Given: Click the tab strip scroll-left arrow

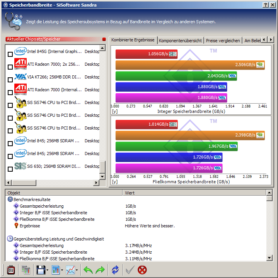Looking at the screenshot, I should click(264, 39).
